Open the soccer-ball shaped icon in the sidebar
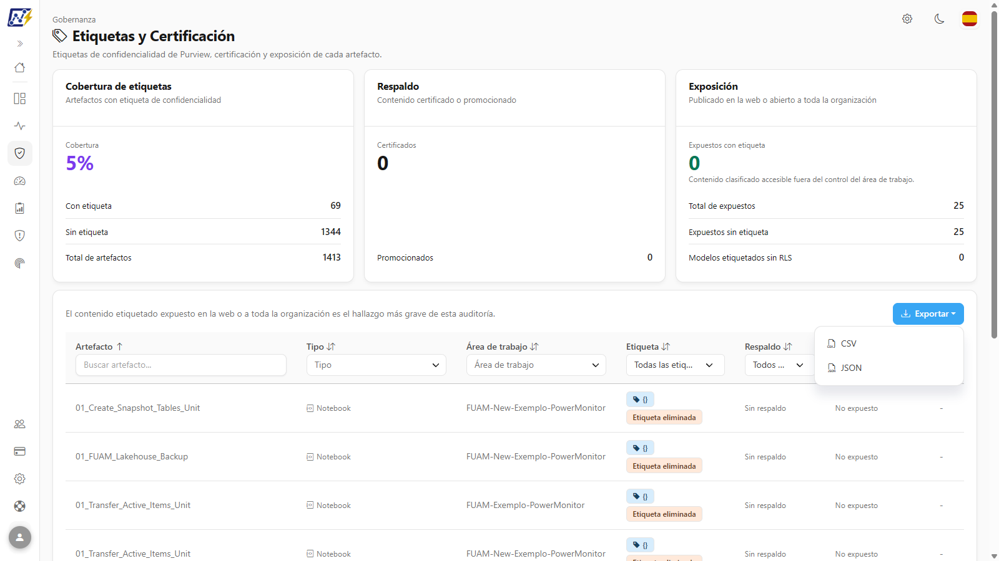 click(x=20, y=506)
